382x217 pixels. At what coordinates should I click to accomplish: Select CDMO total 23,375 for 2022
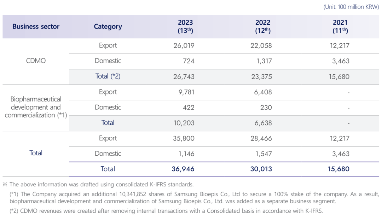coord(261,76)
